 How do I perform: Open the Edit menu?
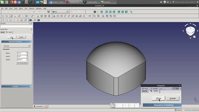click(x=6, y=8)
